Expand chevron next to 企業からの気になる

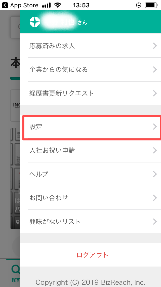(155, 69)
